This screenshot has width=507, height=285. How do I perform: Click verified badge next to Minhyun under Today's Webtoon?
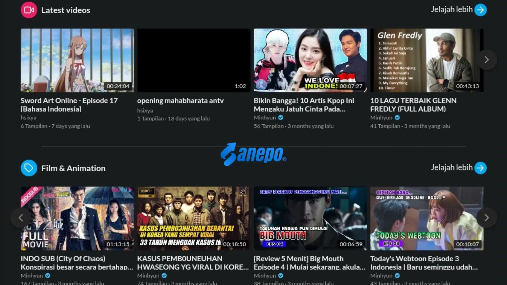pos(397,275)
